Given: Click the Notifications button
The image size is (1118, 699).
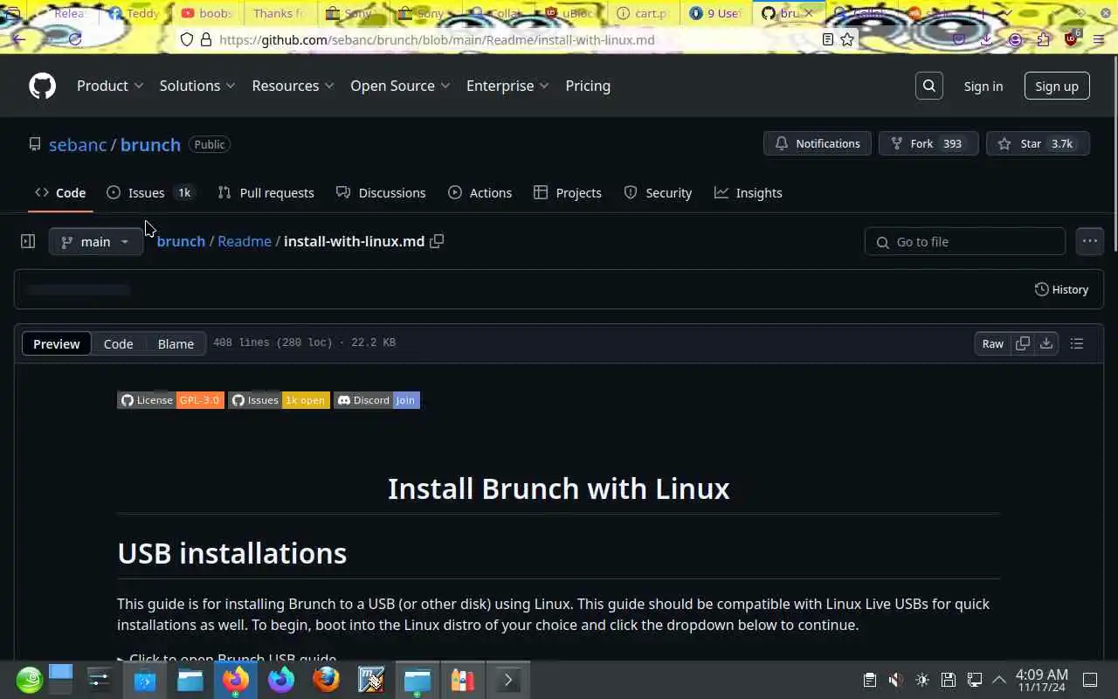Looking at the screenshot, I should pyautogui.click(x=818, y=143).
